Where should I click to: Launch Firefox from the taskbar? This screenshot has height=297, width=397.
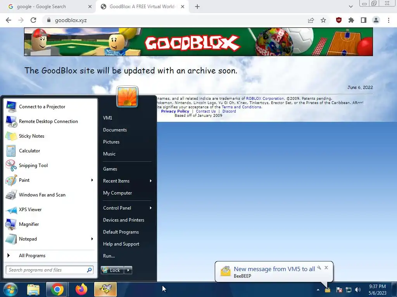[x=81, y=289]
